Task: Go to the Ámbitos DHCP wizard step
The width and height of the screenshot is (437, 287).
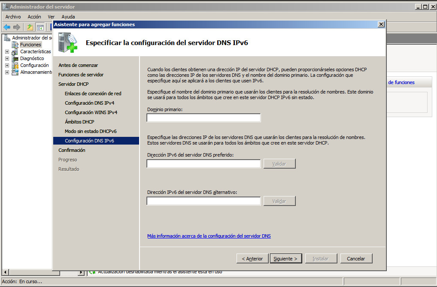Action: click(79, 122)
